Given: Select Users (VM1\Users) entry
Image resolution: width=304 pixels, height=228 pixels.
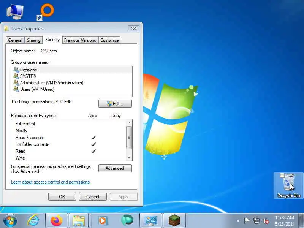Looking at the screenshot, I should point(72,89).
